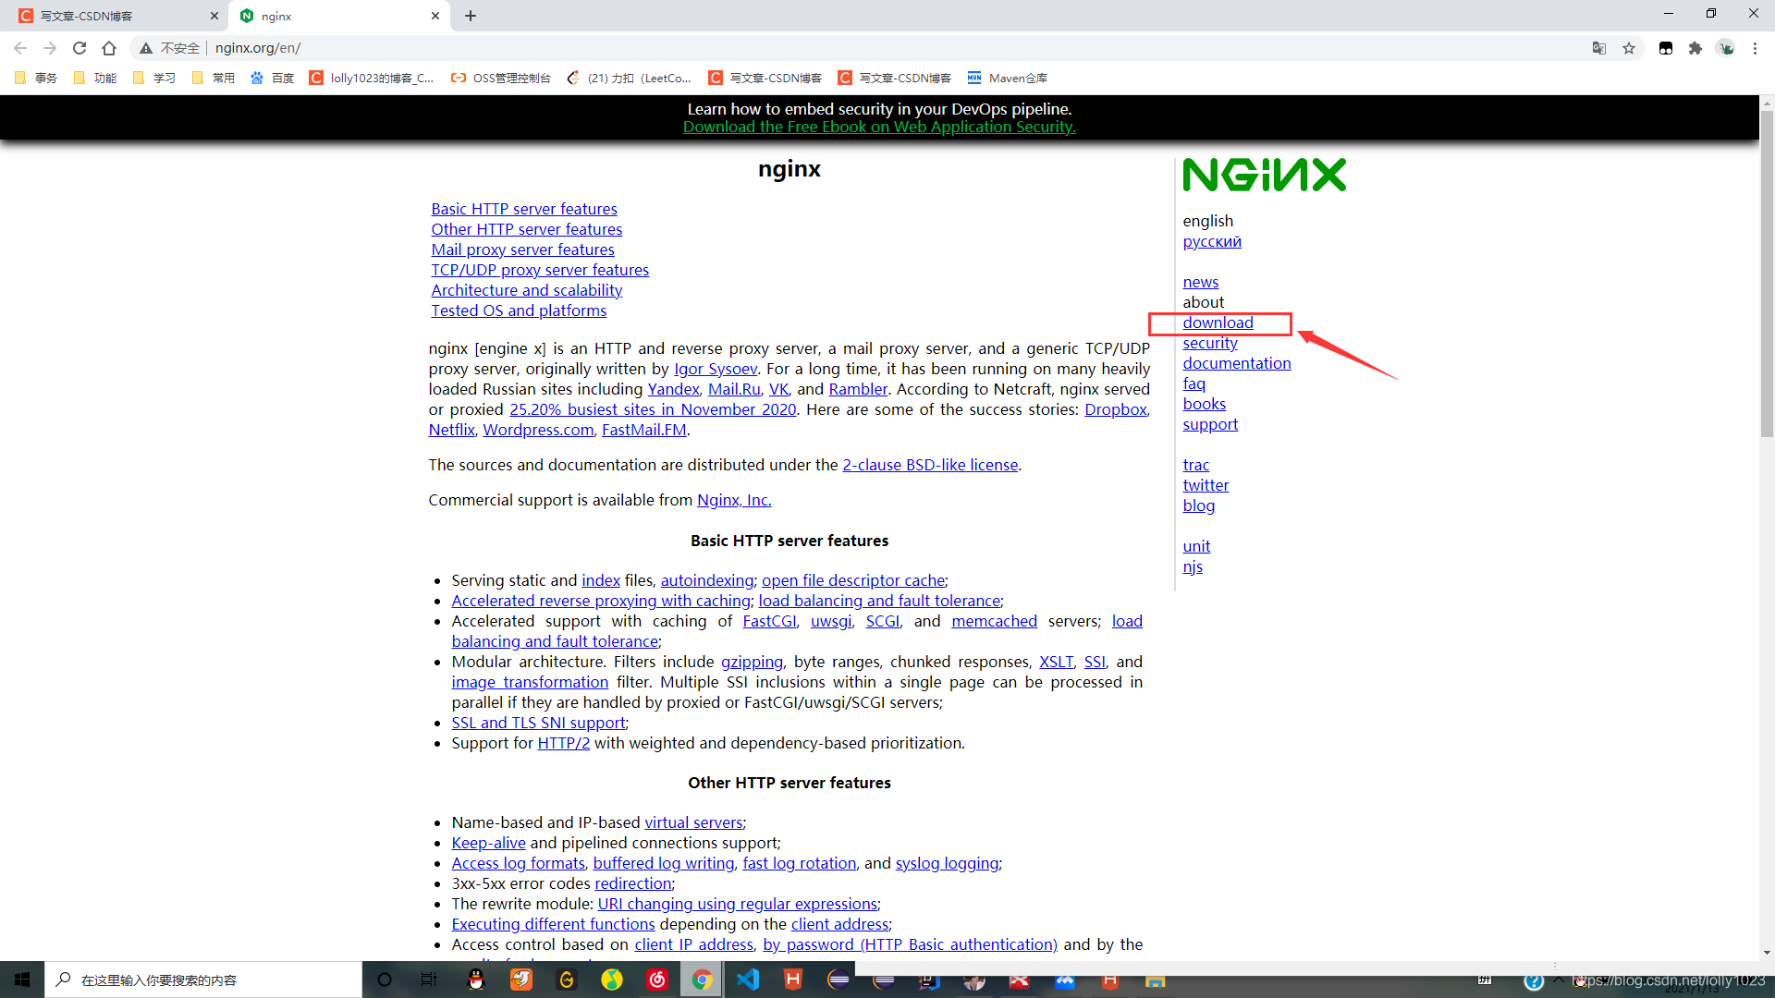Image resolution: width=1775 pixels, height=998 pixels.
Task: Click the VS Code taskbar icon
Action: pyautogui.click(x=747, y=979)
